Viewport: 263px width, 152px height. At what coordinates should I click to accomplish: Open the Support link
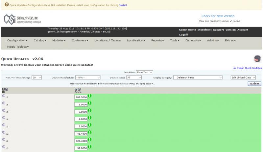click(218, 30)
